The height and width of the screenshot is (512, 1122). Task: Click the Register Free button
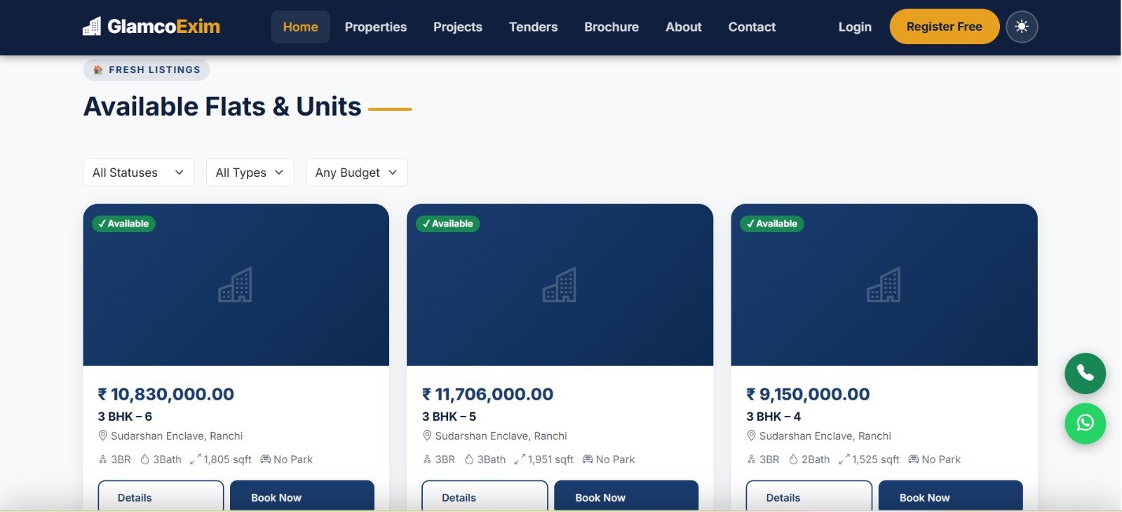944,27
